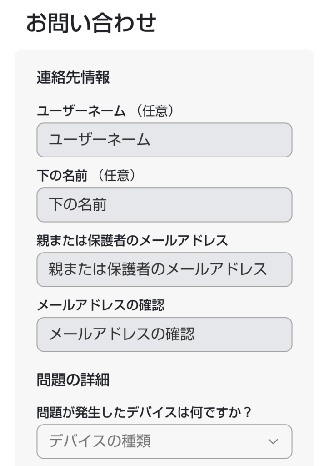The image size is (329, 466).
Task: Click the メールアドレスの確認 field label
Action: (x=100, y=305)
